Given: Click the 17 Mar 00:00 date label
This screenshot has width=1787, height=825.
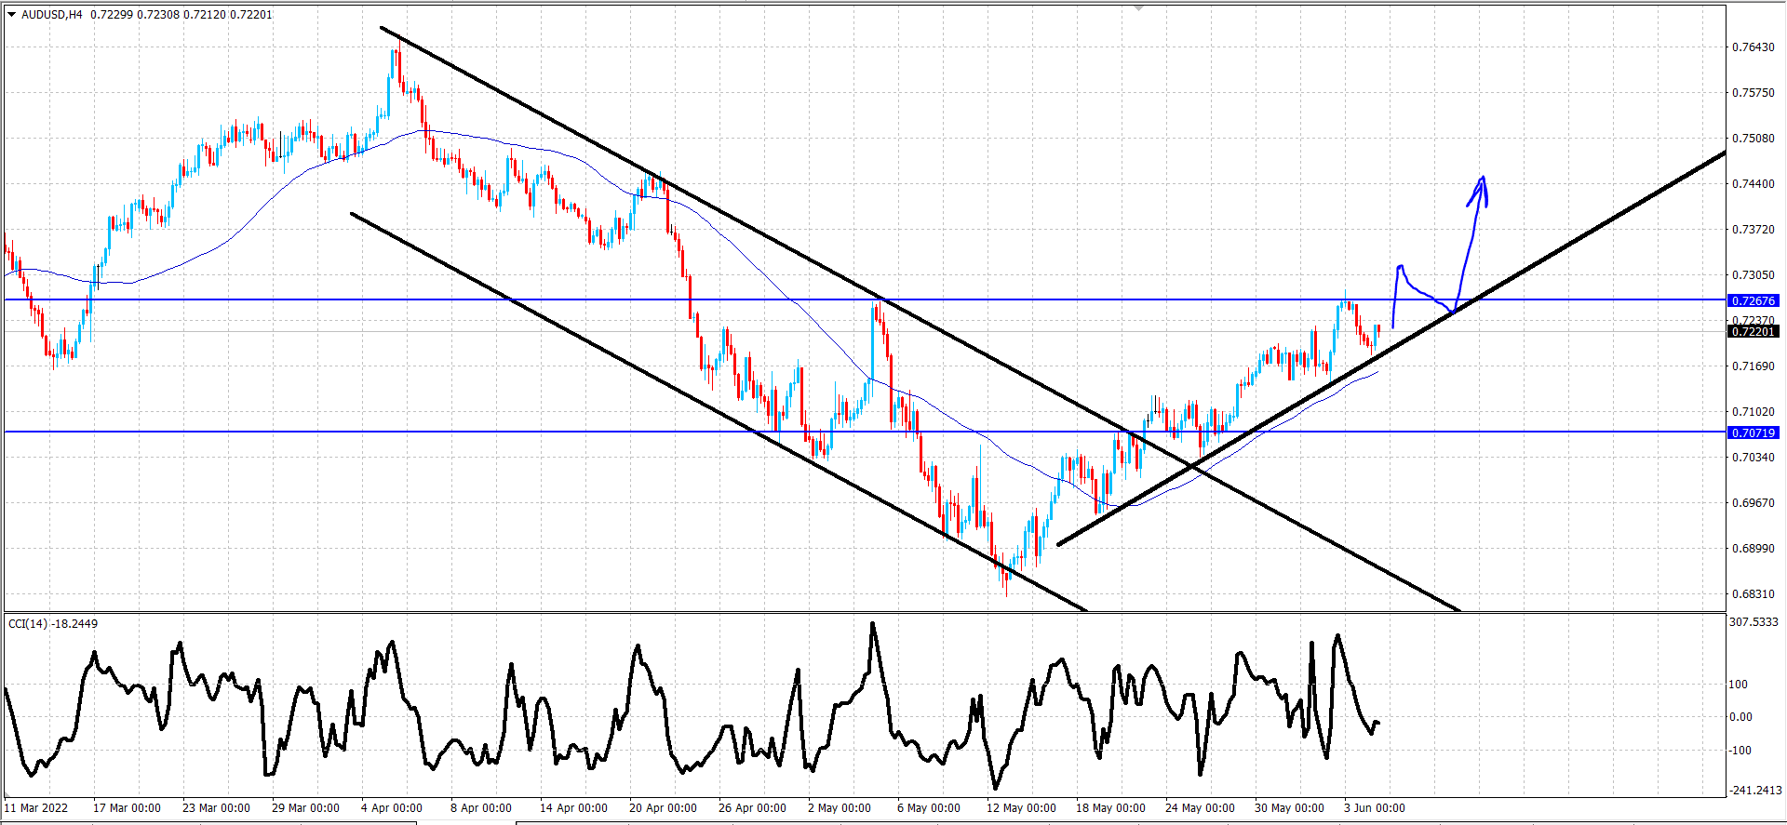Looking at the screenshot, I should pos(127,807).
